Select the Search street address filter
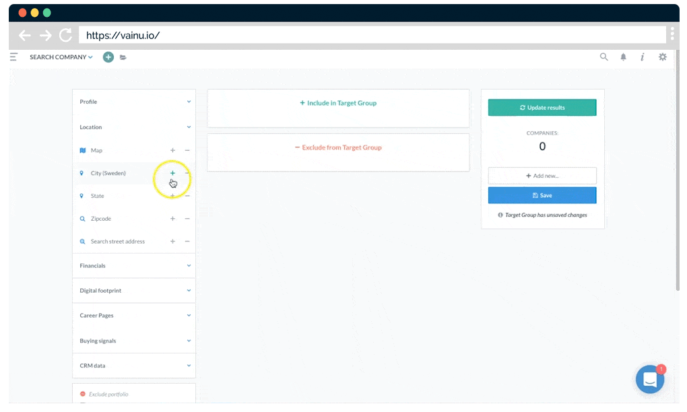The width and height of the screenshot is (687, 412). click(118, 242)
